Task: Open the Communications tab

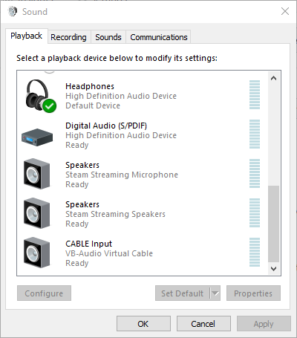Action: pyautogui.click(x=159, y=37)
